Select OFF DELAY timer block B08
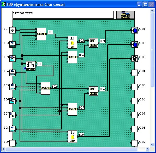The width and height of the screenshot is (156, 153). [31, 66]
